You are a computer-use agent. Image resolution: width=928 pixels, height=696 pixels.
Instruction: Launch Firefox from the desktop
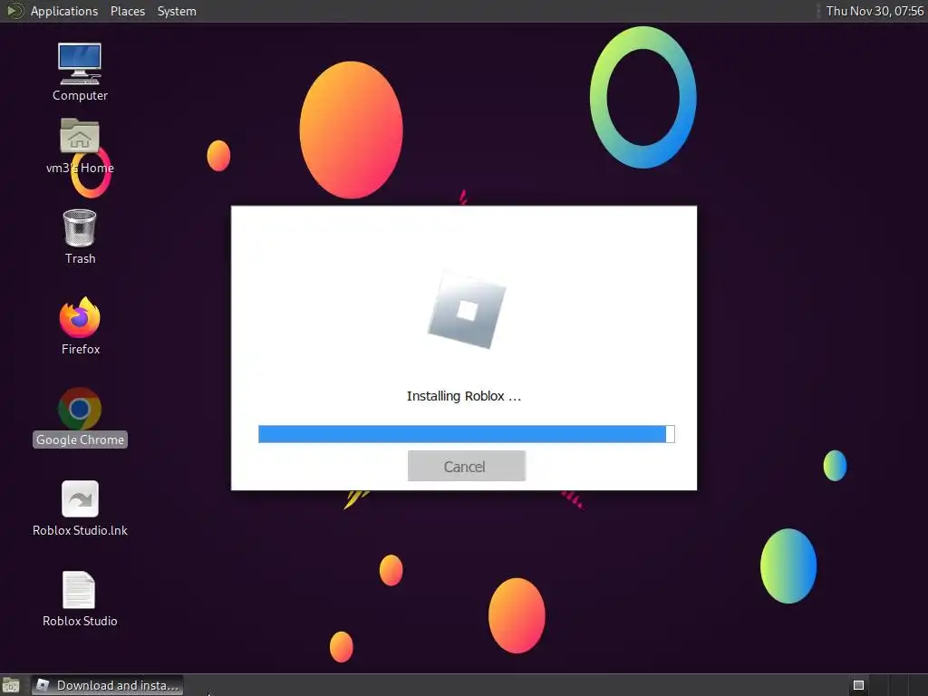[x=80, y=317]
